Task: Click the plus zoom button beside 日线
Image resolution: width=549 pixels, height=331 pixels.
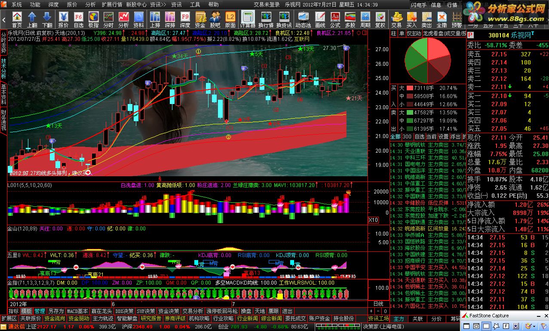Action: coord(371,311)
